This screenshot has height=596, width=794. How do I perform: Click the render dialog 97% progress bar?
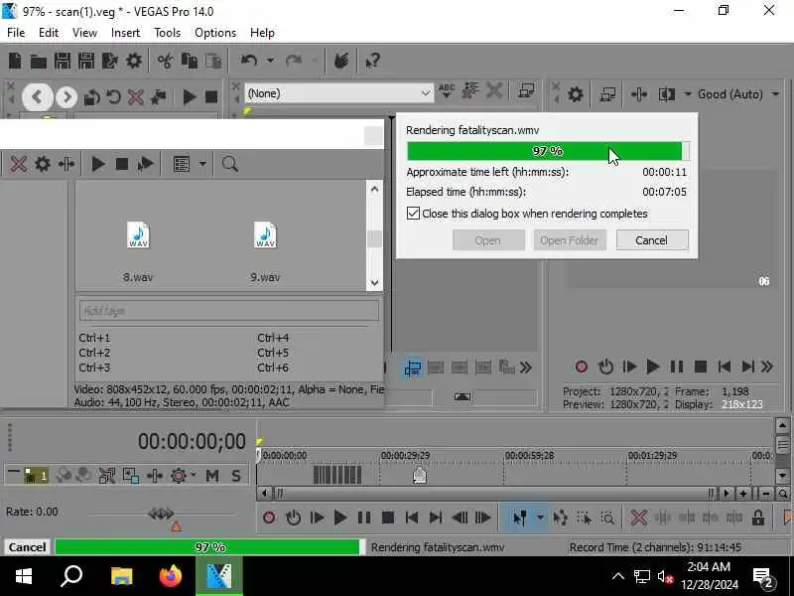coord(548,151)
